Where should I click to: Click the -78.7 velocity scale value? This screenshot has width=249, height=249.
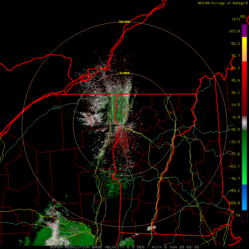coord(234,179)
